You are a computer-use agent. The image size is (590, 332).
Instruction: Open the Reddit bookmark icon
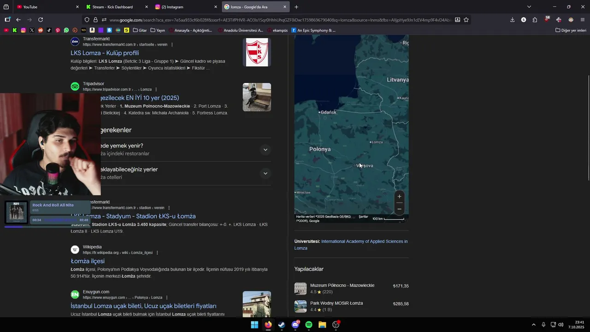tap(41, 30)
